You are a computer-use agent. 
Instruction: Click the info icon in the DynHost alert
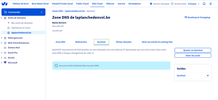[56, 65]
